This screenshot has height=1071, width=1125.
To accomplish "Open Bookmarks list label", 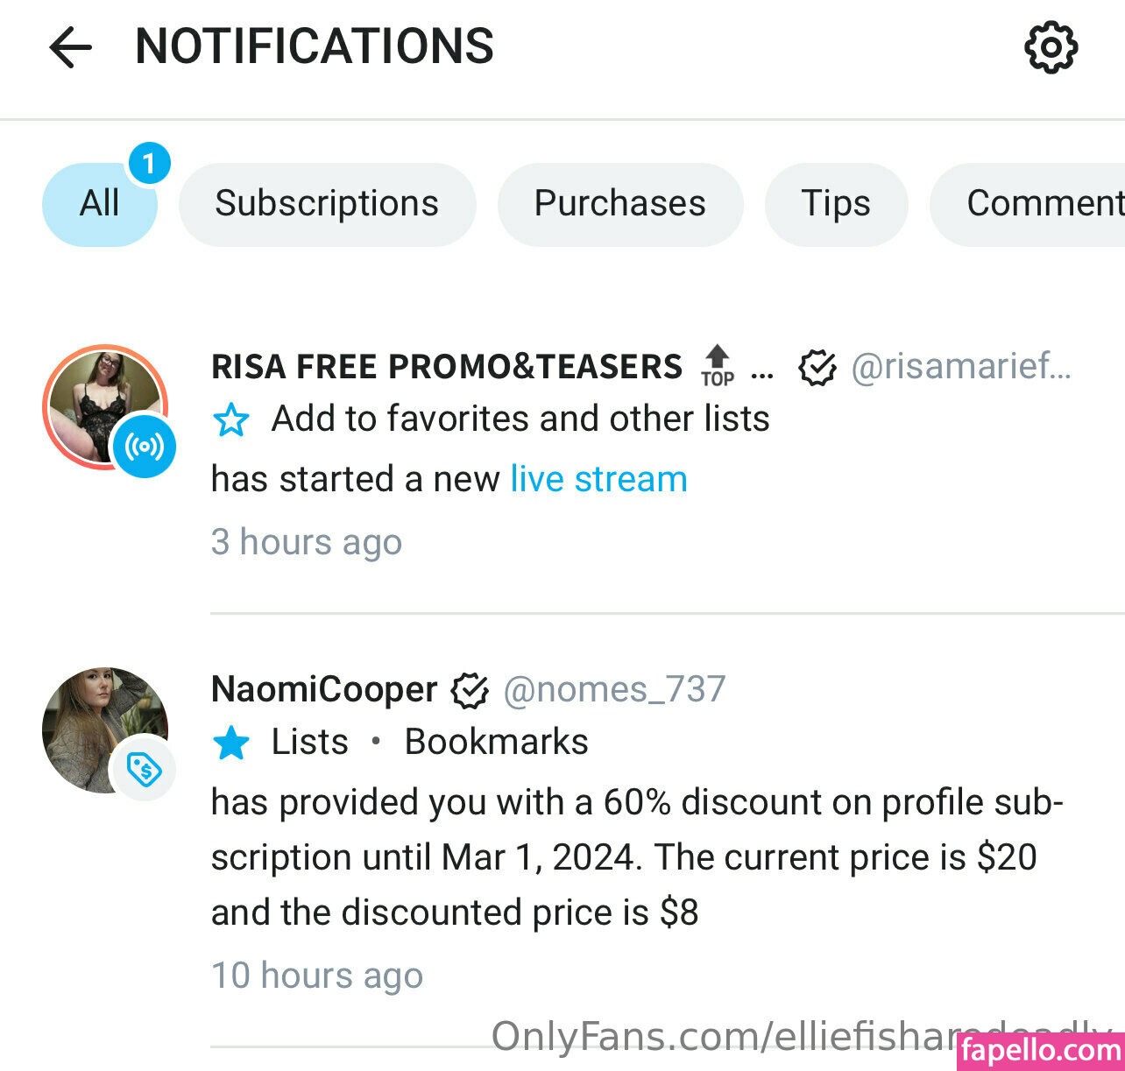I will coord(496,743).
